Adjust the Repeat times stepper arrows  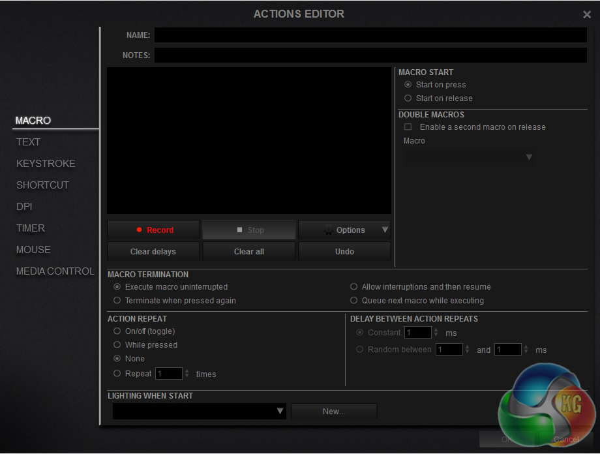tap(187, 374)
